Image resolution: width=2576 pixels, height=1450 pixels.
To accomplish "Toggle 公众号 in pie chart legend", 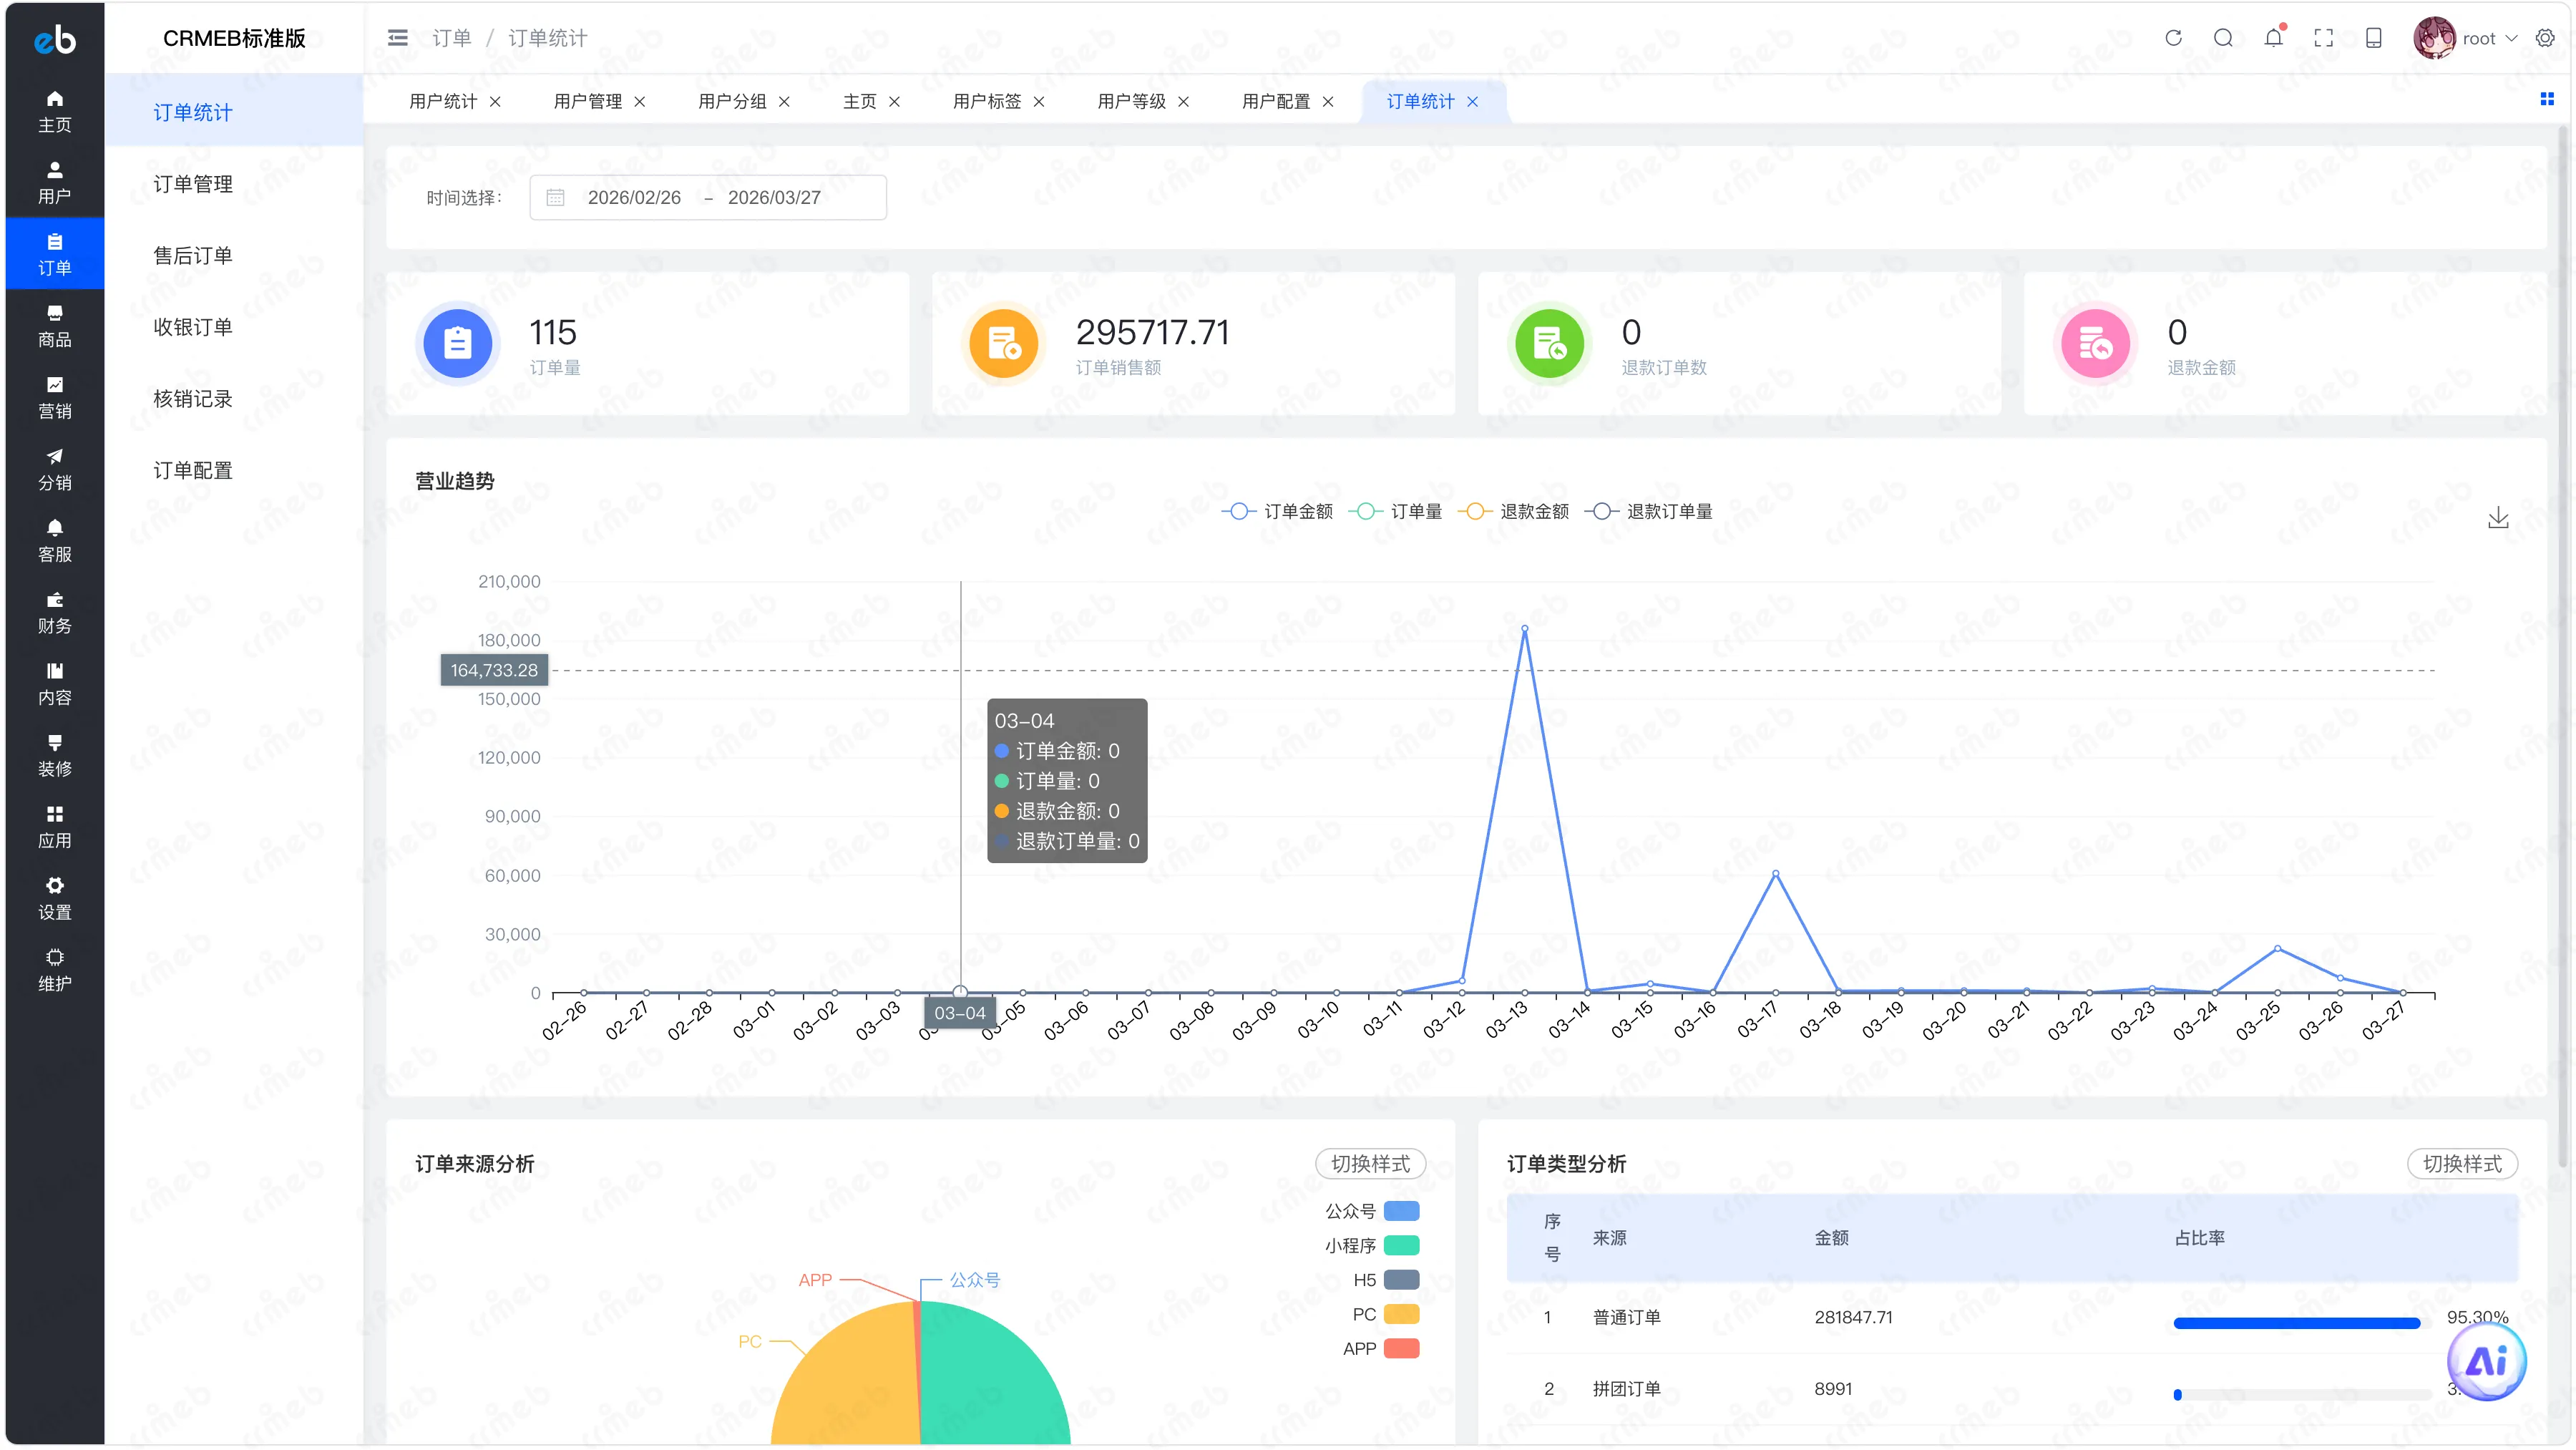I will (1372, 1211).
